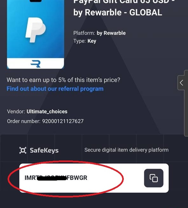Viewport: 188px width, 208px height.
Task: Click the earn up to 5% text
Action: pyautogui.click(x=63, y=80)
